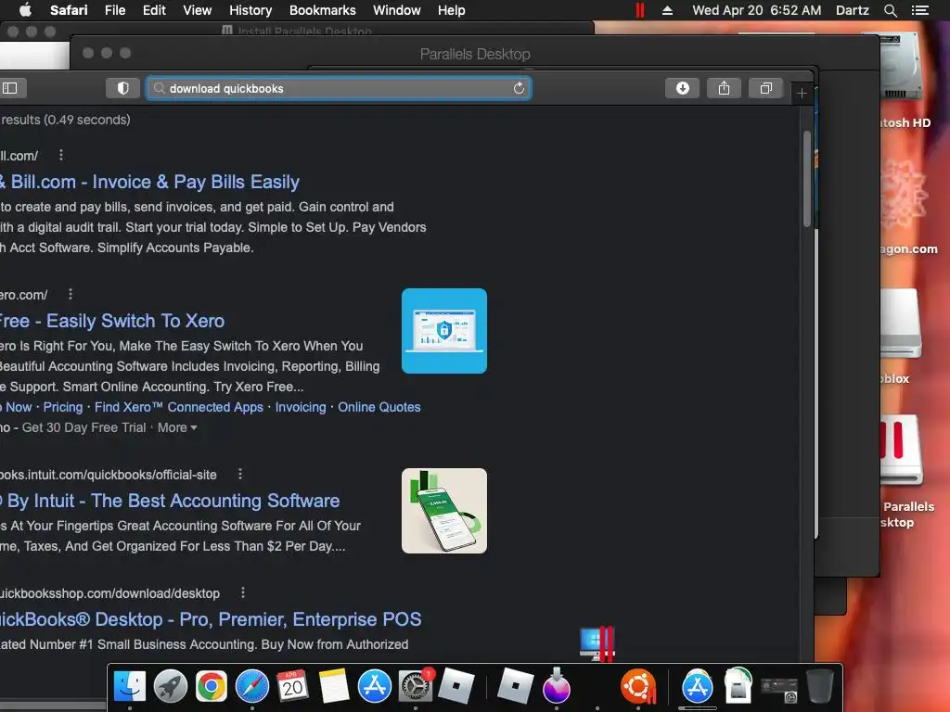Viewport: 950px width, 712px height.
Task: Open the Intuit Best Accounting Software result
Action: click(x=170, y=501)
